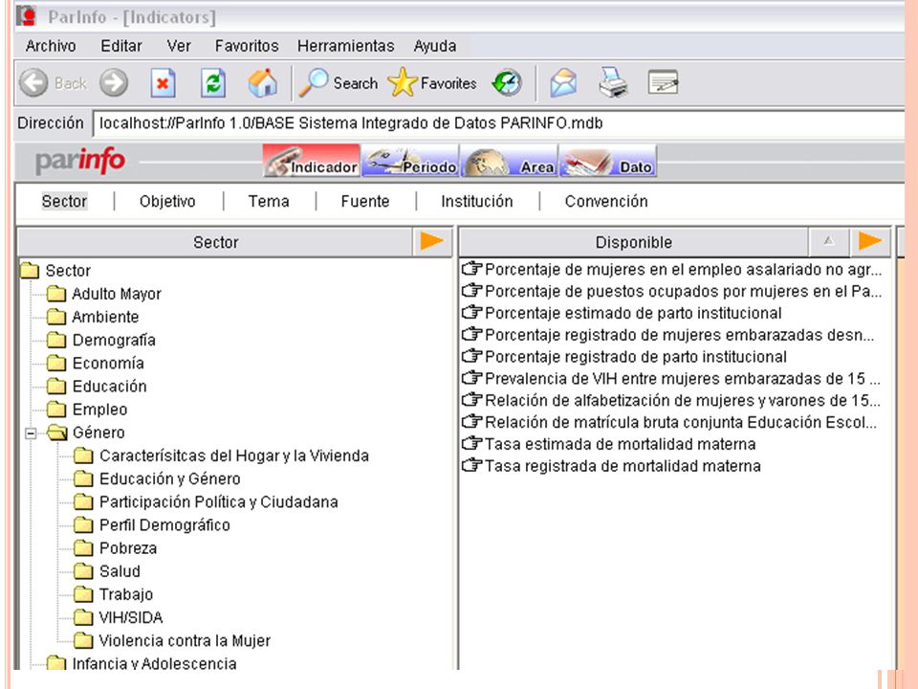This screenshot has width=918, height=689.
Task: Collapse the Género tree node
Action: tap(31, 433)
